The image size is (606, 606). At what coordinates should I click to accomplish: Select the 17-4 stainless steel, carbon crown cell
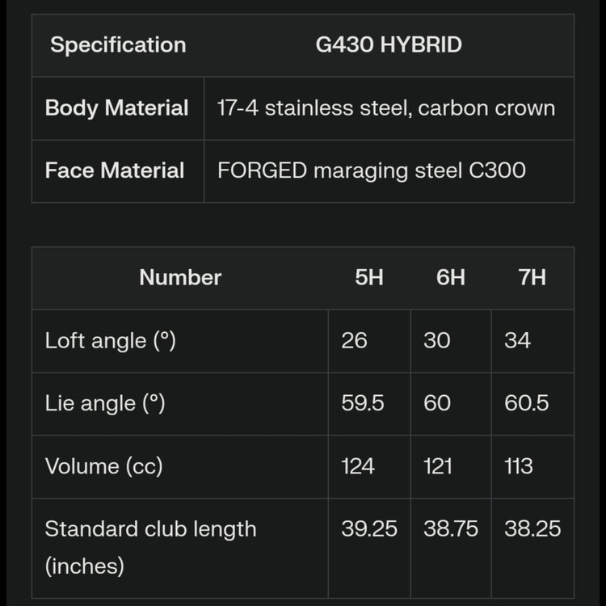click(386, 108)
